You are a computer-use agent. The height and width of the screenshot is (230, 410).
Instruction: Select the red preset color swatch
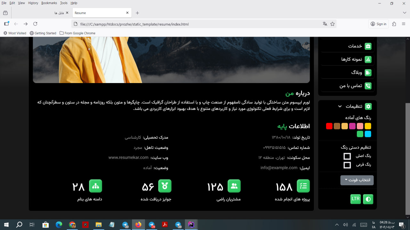pos(329,126)
